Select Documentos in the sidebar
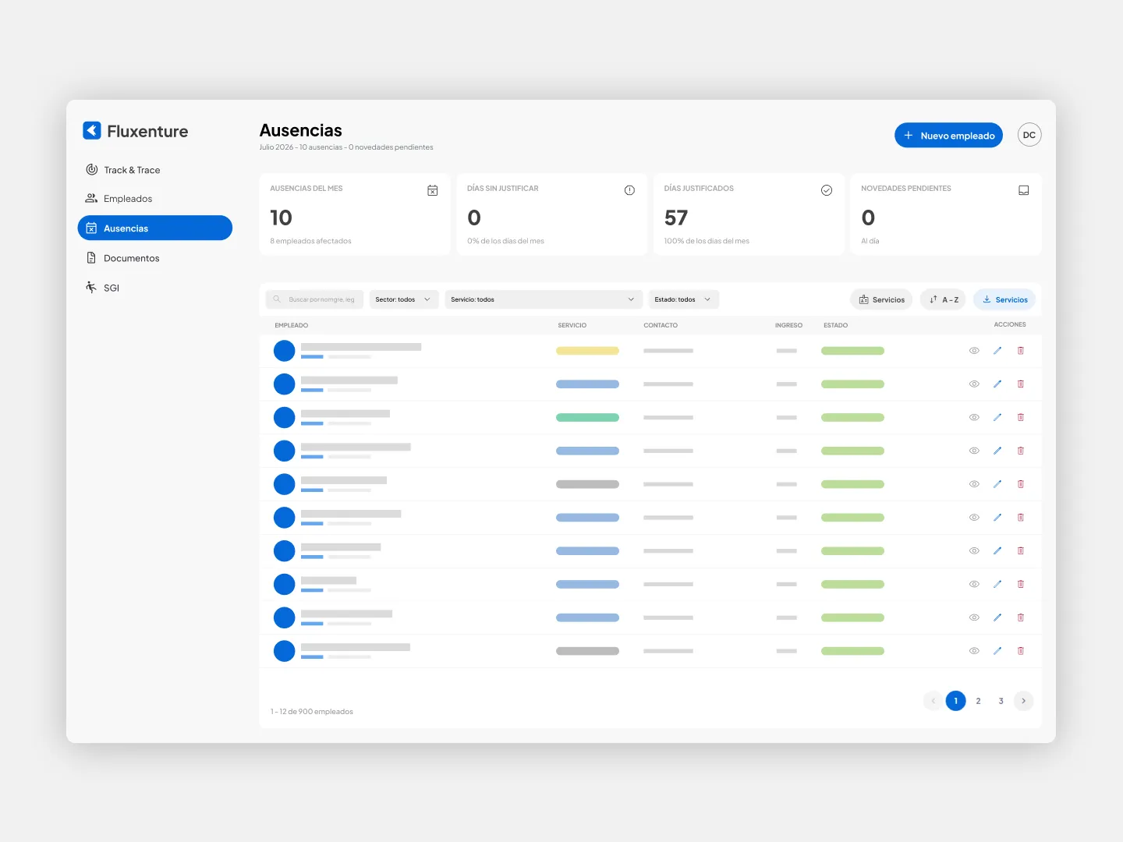This screenshot has height=842, width=1123. (x=122, y=258)
